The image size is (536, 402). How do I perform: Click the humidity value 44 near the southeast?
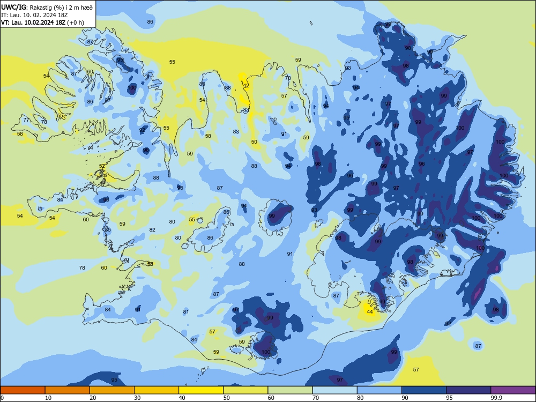[x=370, y=312]
